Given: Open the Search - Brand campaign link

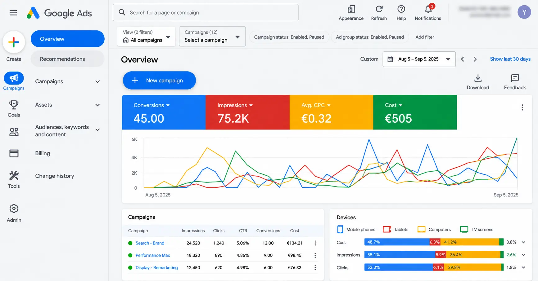Looking at the screenshot, I should coord(150,243).
